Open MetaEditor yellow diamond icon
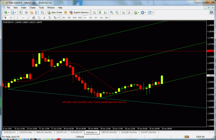216x140 pixels. [66, 12]
